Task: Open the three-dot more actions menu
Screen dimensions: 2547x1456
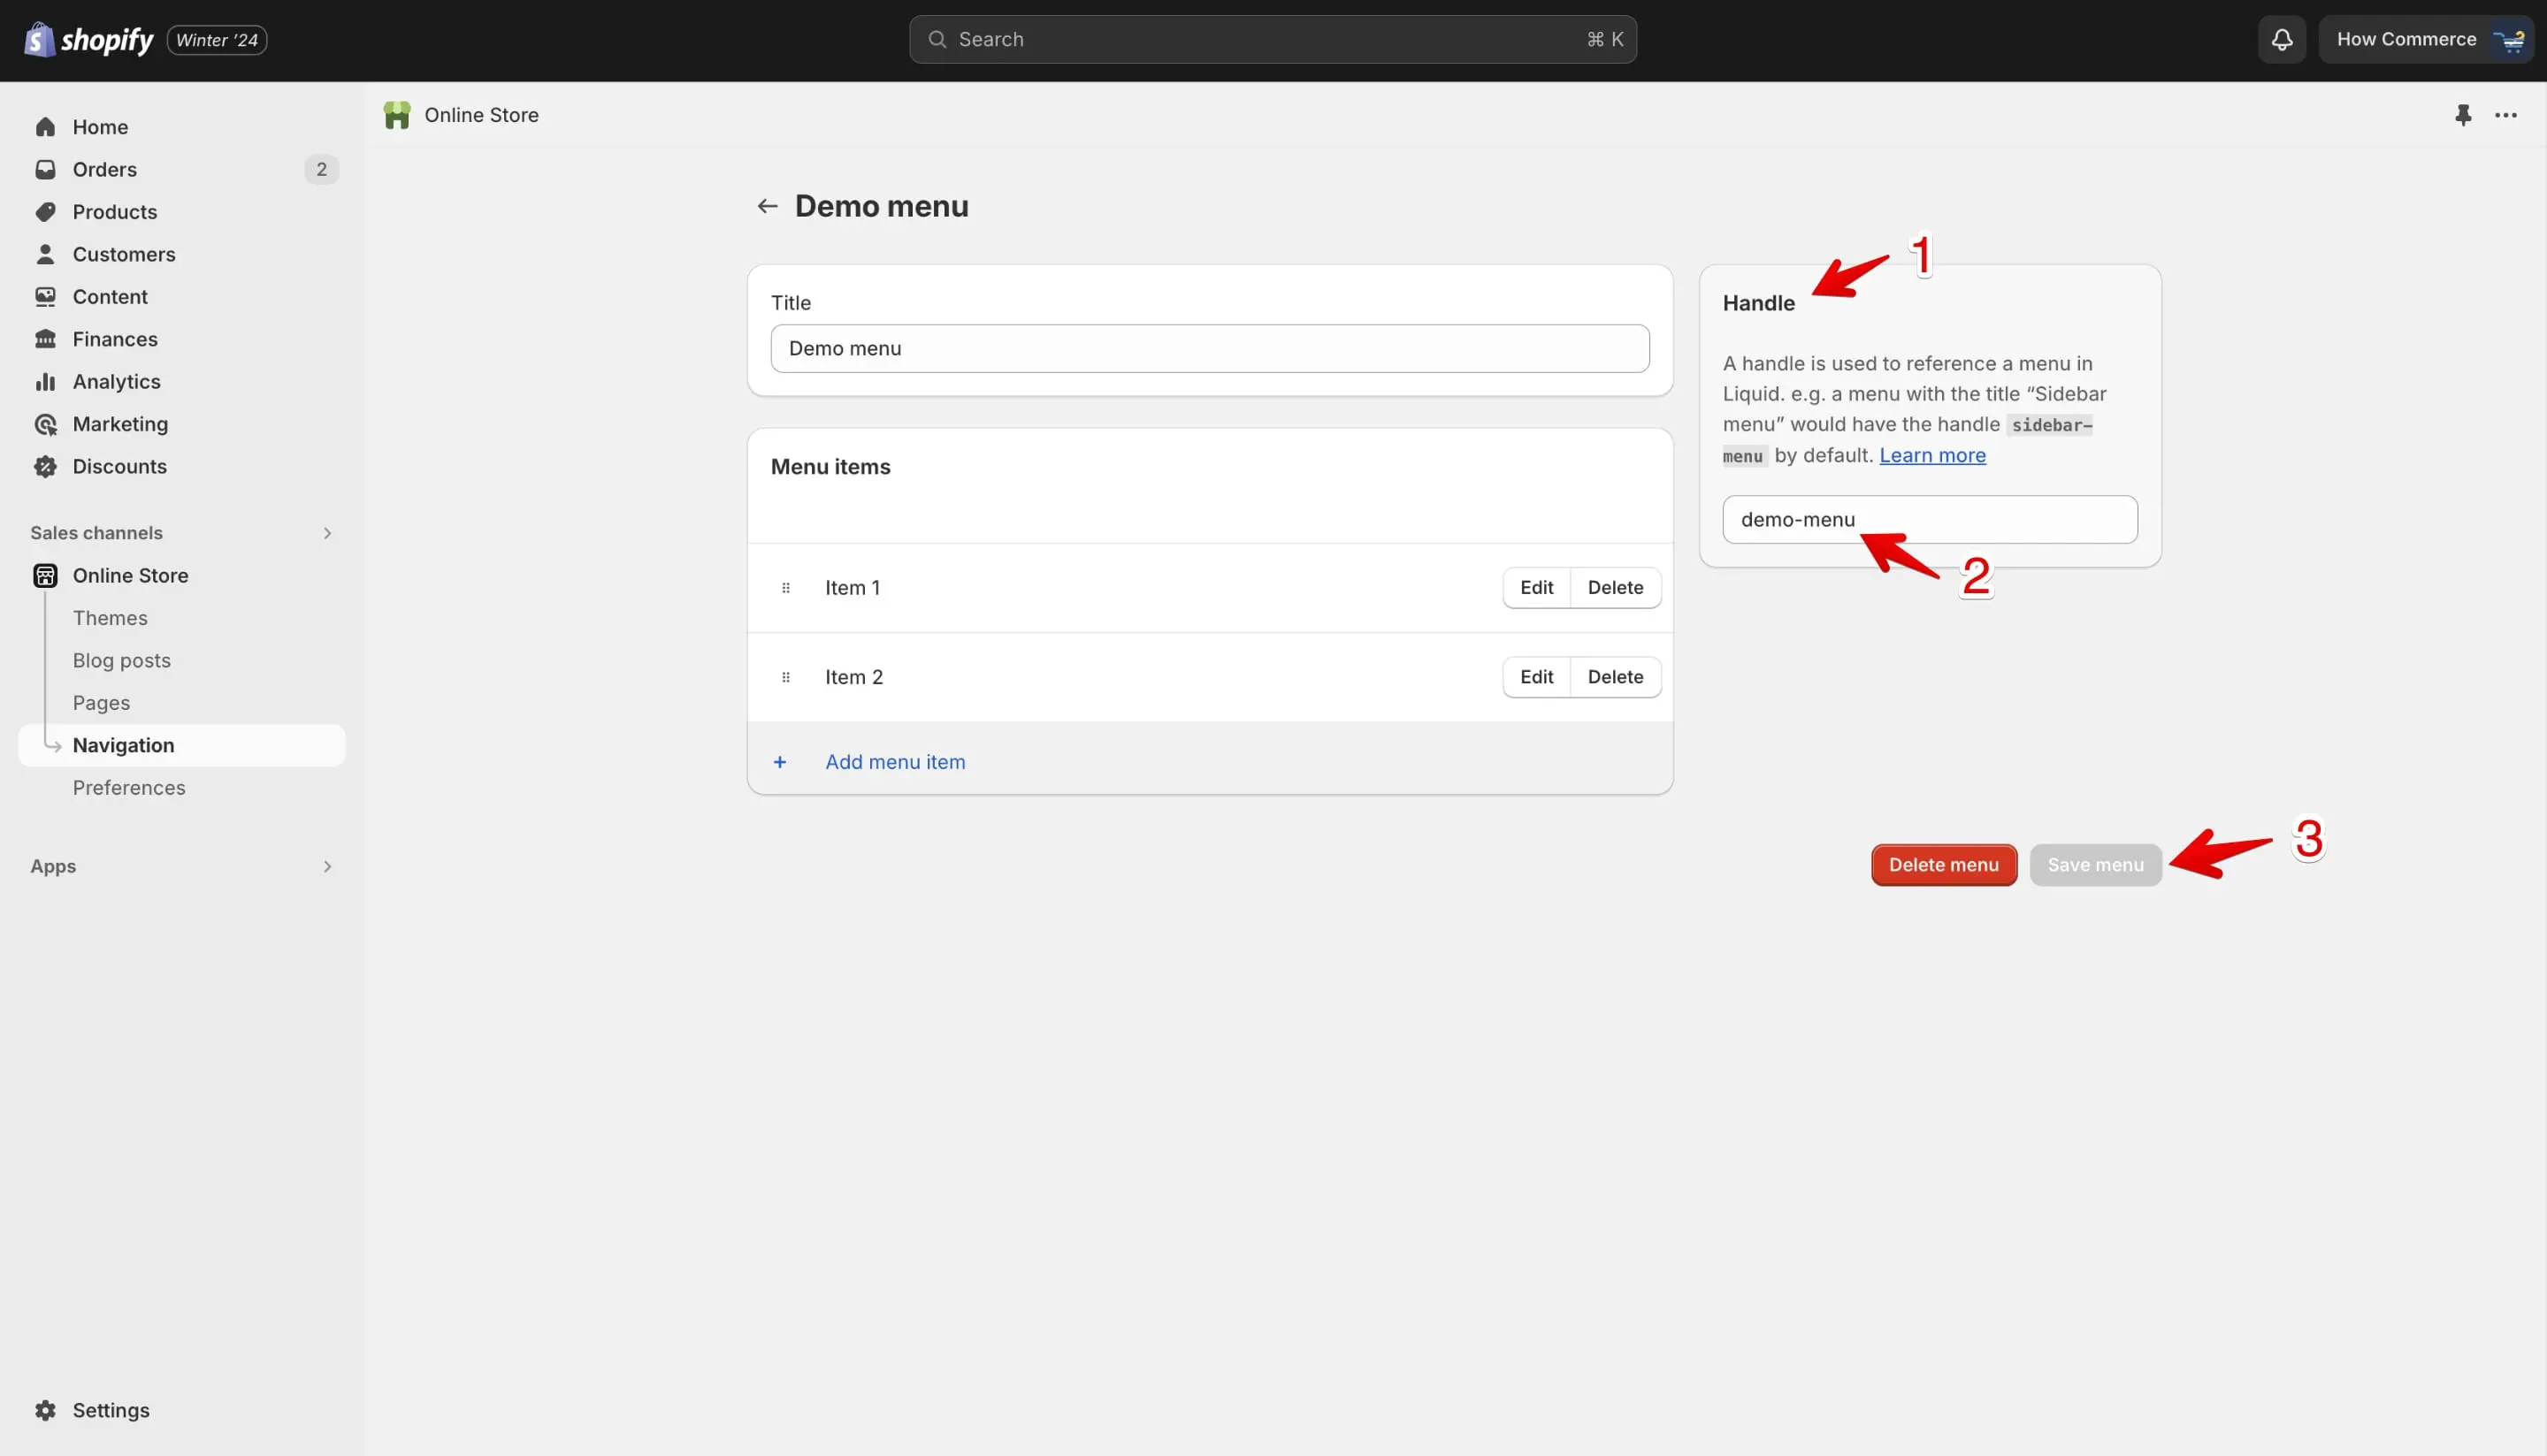Action: tap(2506, 116)
